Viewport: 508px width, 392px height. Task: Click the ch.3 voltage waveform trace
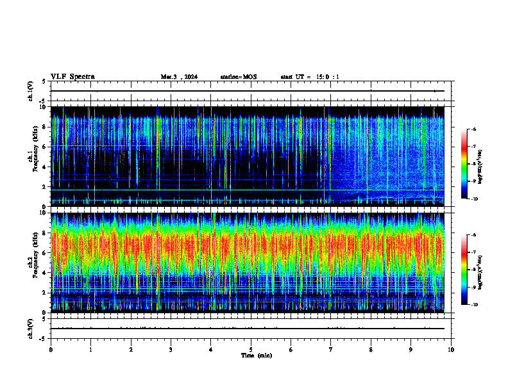tap(248, 329)
